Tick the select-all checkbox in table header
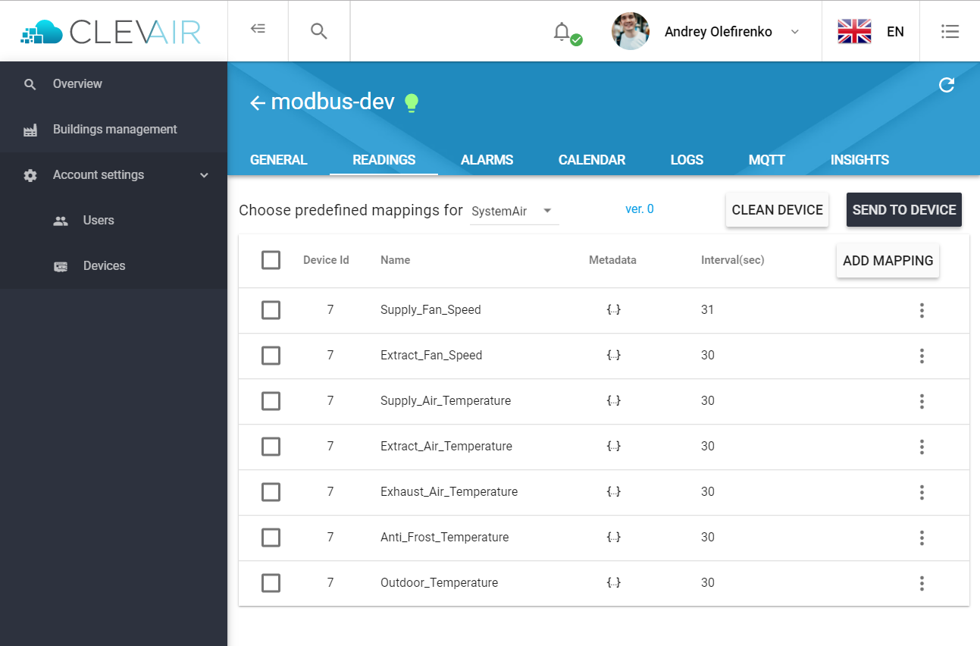The width and height of the screenshot is (980, 646). (271, 260)
